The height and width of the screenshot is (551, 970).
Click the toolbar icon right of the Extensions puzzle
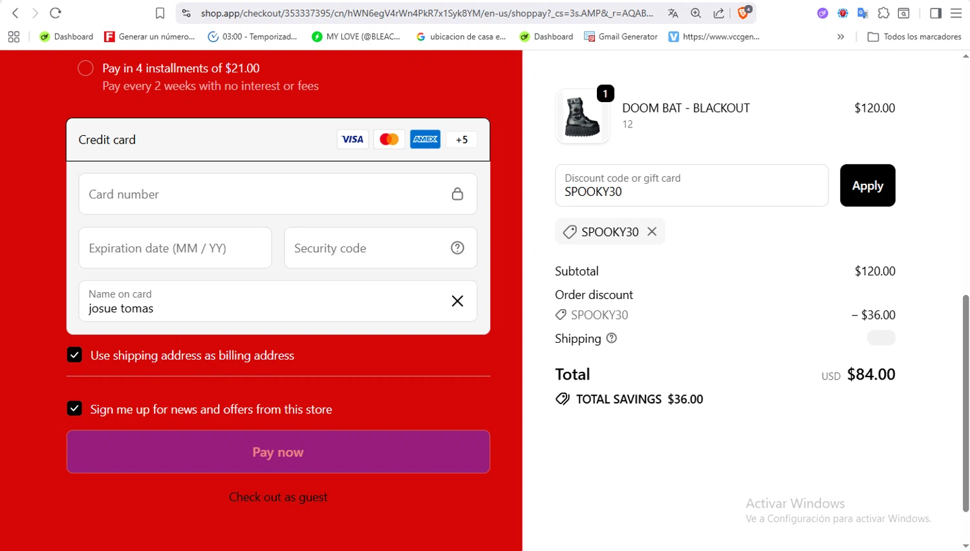click(x=904, y=13)
